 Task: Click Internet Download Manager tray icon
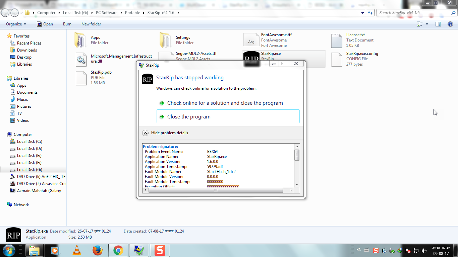tap(400, 250)
